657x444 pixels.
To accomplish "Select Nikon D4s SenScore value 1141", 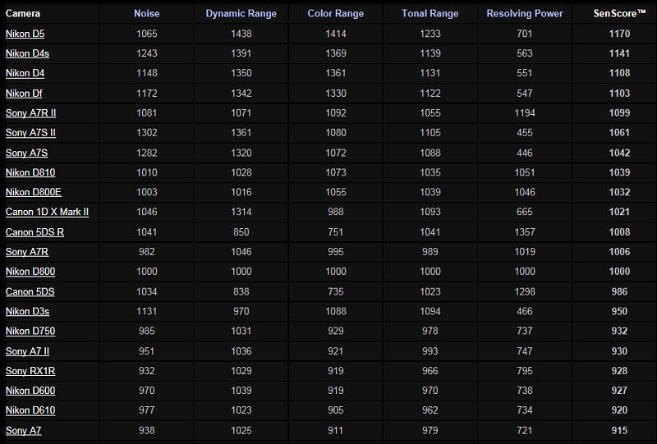I will (619, 53).
